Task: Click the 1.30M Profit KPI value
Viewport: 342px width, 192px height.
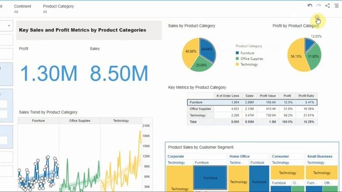Action: 49,74
